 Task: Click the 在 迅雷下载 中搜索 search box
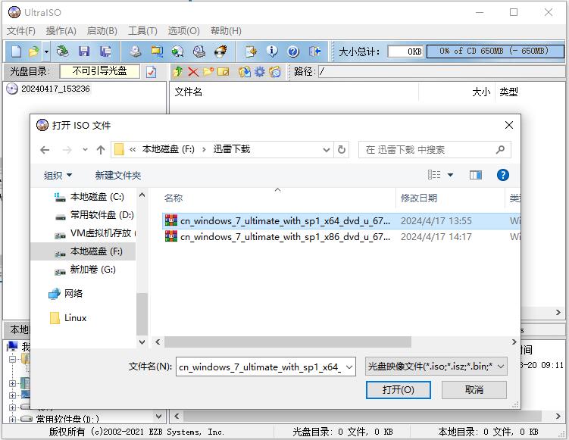(x=434, y=150)
